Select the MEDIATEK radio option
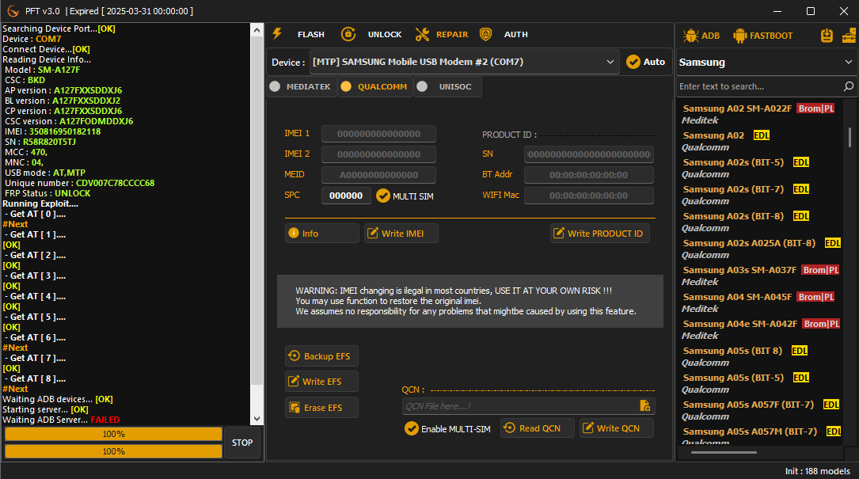The width and height of the screenshot is (859, 479). click(x=275, y=87)
